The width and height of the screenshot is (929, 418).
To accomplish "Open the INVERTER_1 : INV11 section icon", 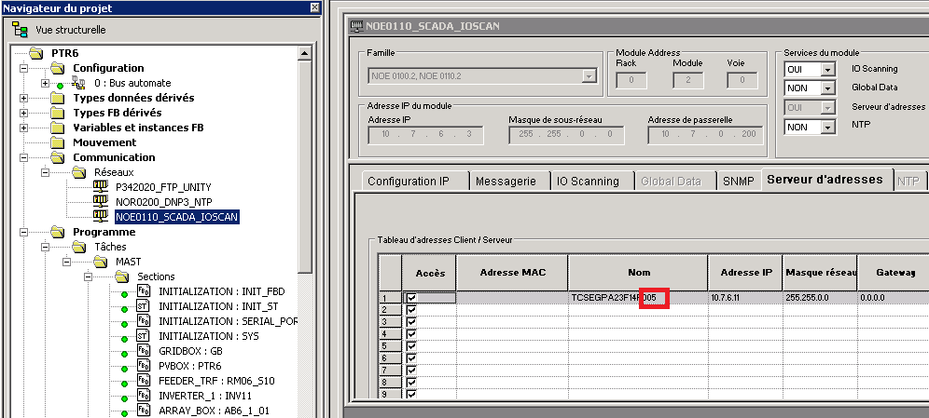I will point(144,396).
